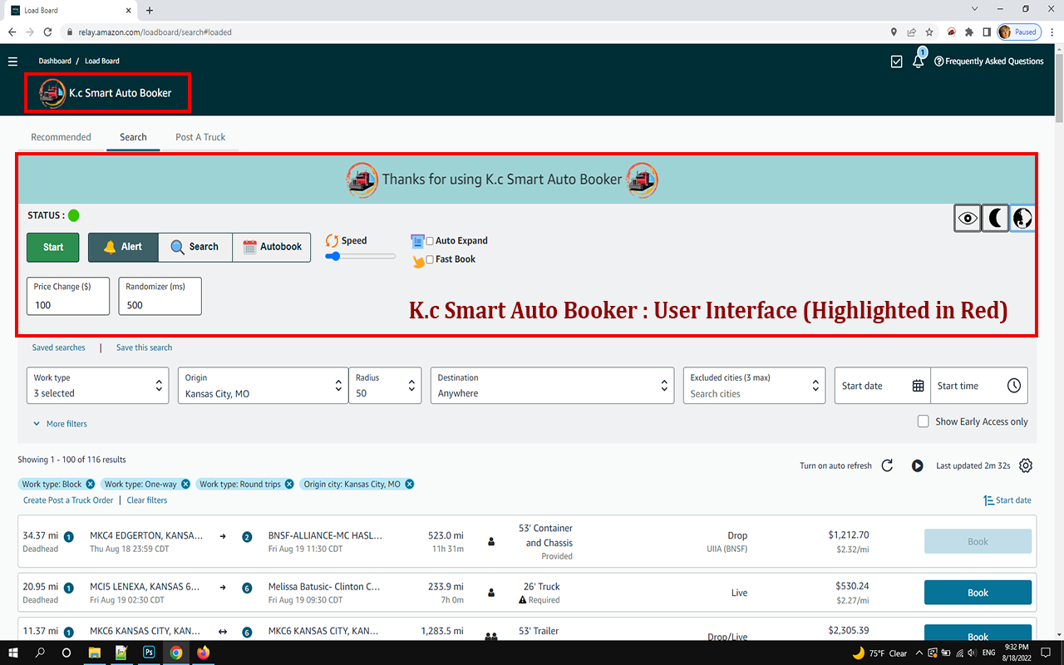Switch to dark mode moon icon
Screen dimensions: 1064x665
995,219
